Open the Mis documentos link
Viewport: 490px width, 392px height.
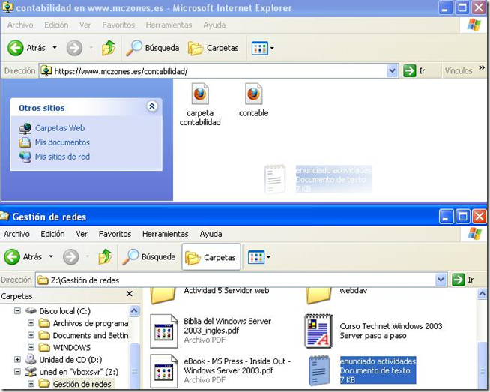62,142
